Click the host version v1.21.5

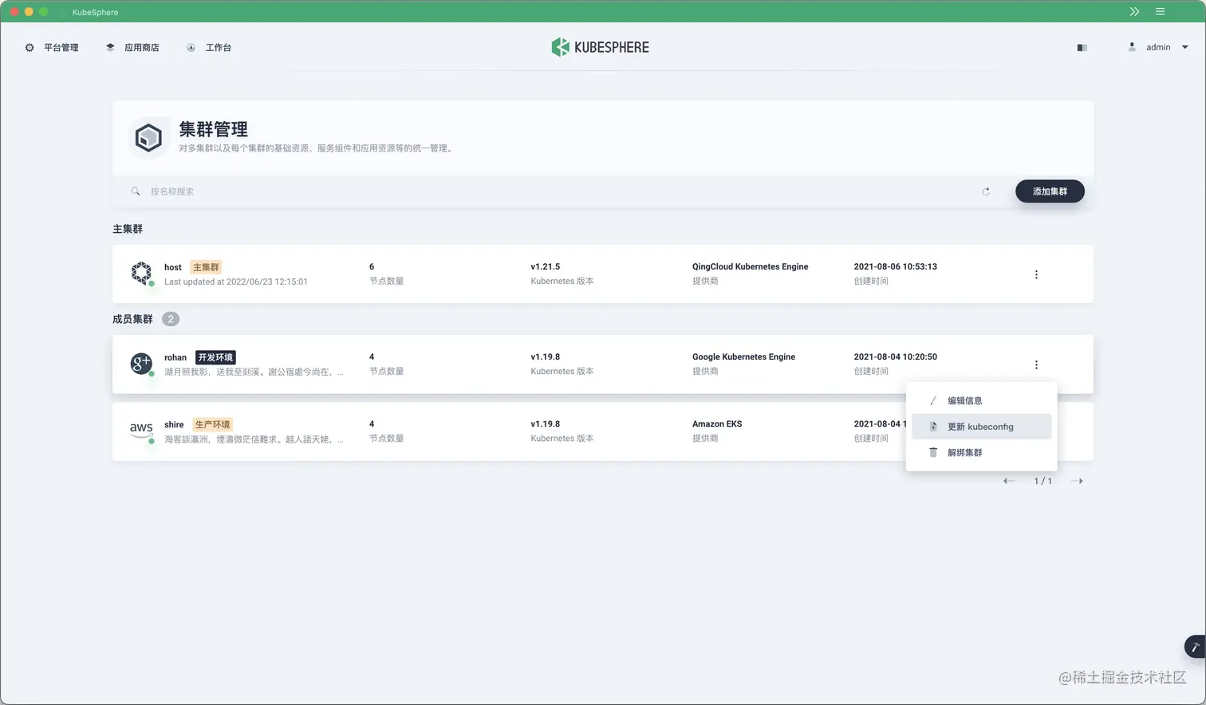pyautogui.click(x=546, y=266)
